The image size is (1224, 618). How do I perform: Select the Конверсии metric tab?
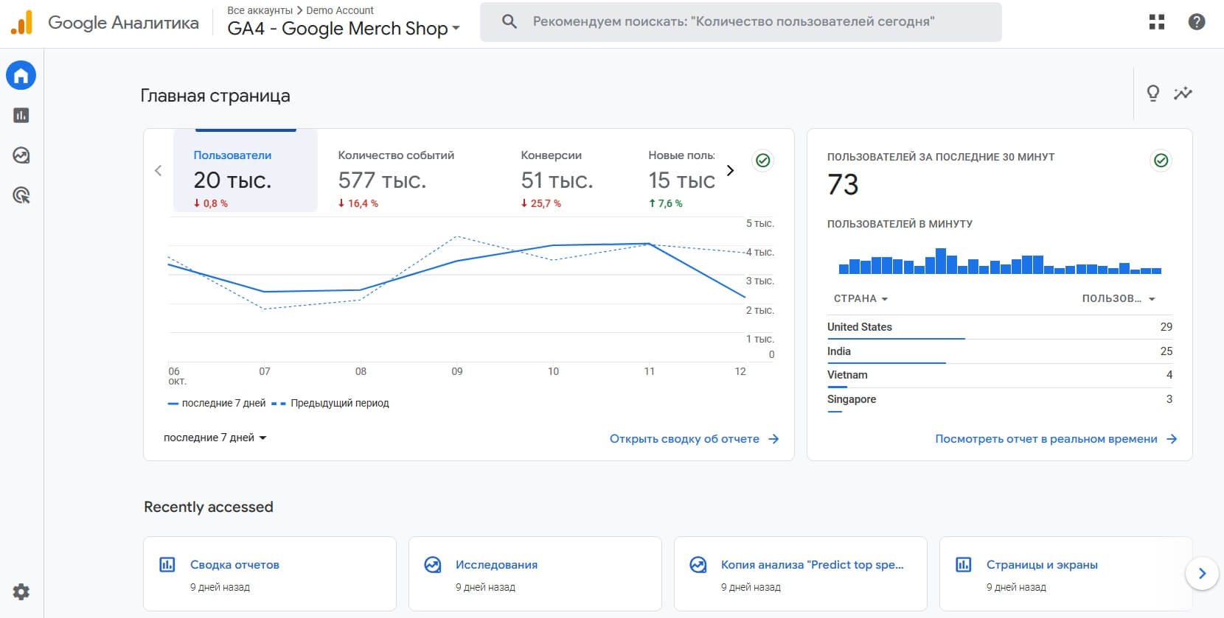tap(557, 179)
